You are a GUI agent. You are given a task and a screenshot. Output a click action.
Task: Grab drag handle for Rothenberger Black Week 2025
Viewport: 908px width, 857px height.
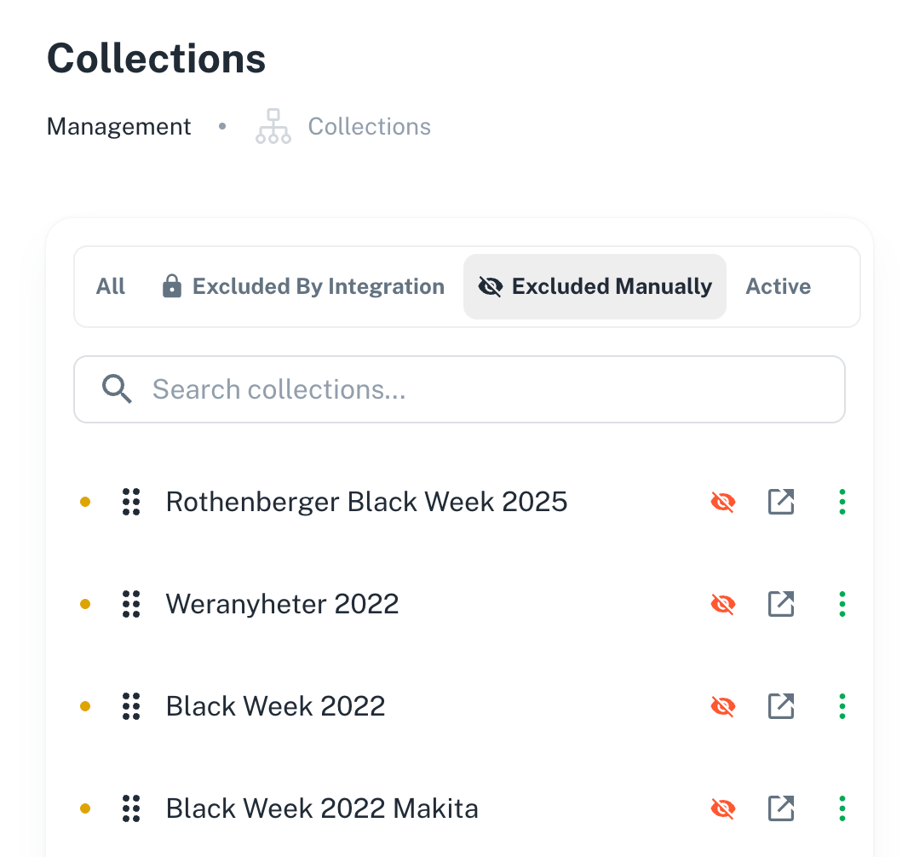point(131,502)
